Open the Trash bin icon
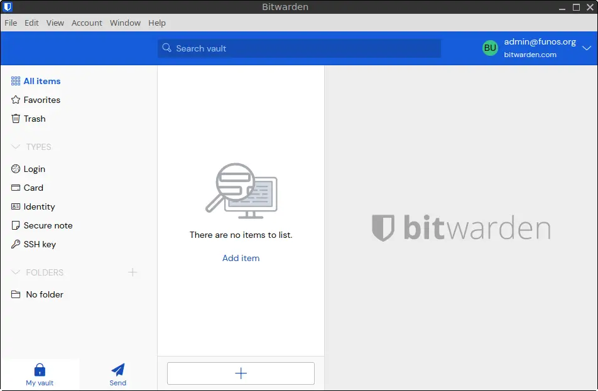 [x=16, y=119]
